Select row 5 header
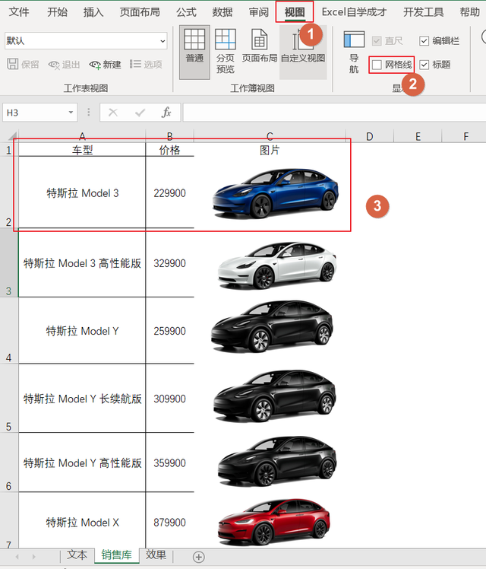The width and height of the screenshot is (486, 569). (x=8, y=398)
